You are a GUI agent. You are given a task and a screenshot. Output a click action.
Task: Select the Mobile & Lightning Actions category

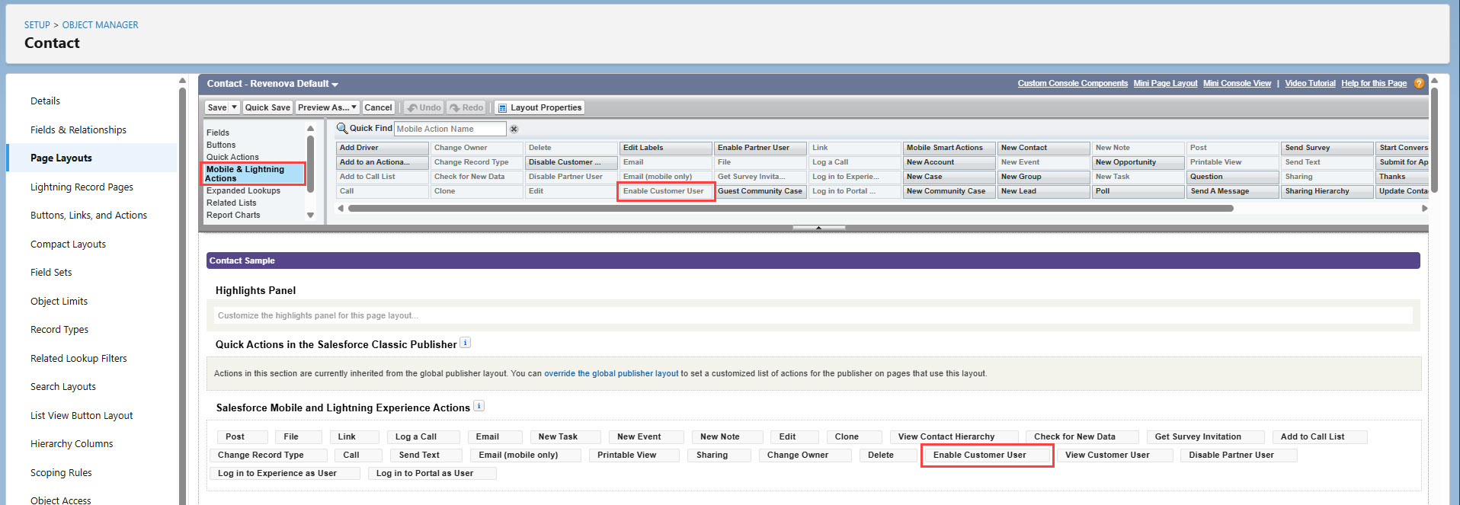[x=254, y=174]
